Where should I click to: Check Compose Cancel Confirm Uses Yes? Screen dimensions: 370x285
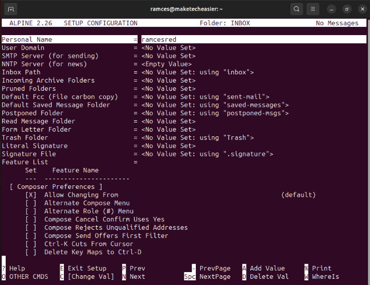click(x=31, y=219)
